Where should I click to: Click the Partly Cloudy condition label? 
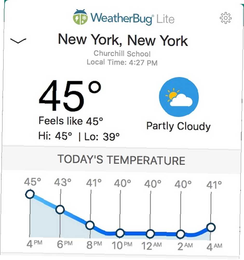coord(178,126)
